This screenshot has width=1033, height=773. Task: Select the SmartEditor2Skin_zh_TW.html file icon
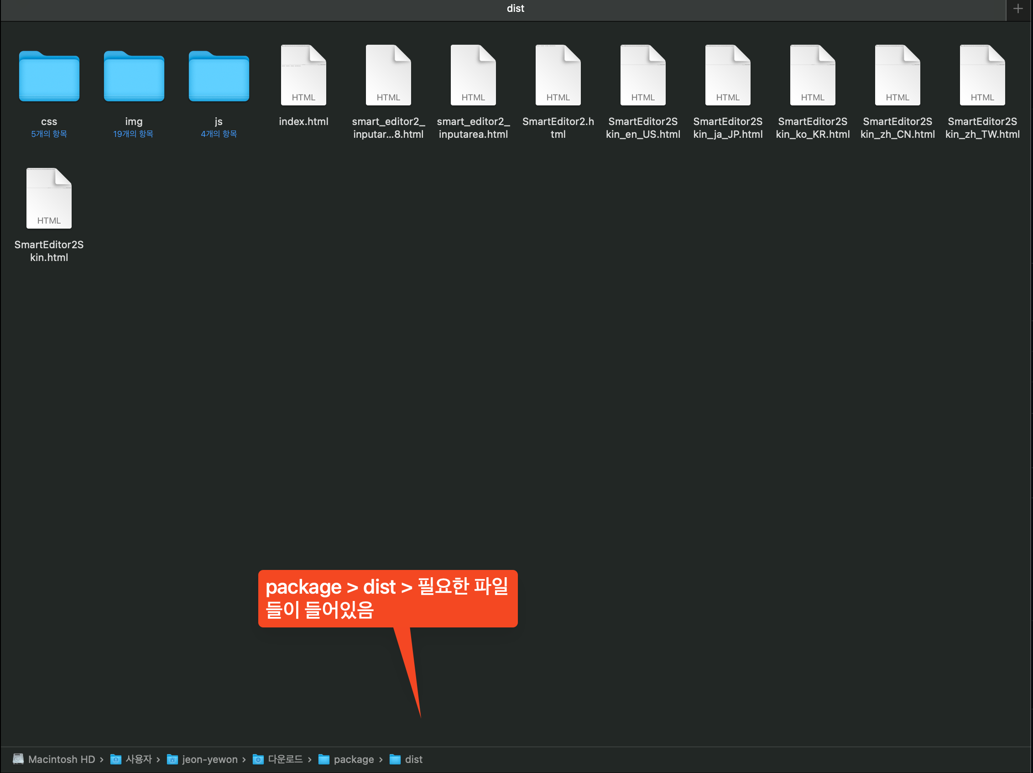982,75
